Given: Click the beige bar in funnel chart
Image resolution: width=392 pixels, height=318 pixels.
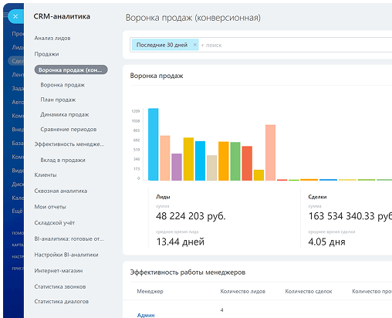Looking at the screenshot, I should (211, 167).
